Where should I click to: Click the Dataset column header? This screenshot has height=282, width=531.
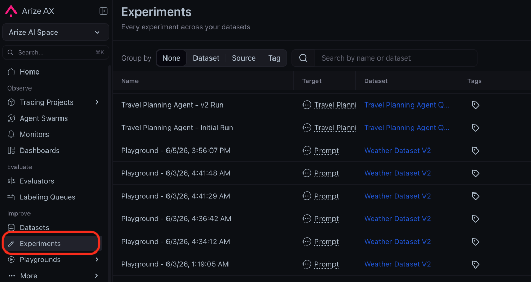pyautogui.click(x=375, y=81)
